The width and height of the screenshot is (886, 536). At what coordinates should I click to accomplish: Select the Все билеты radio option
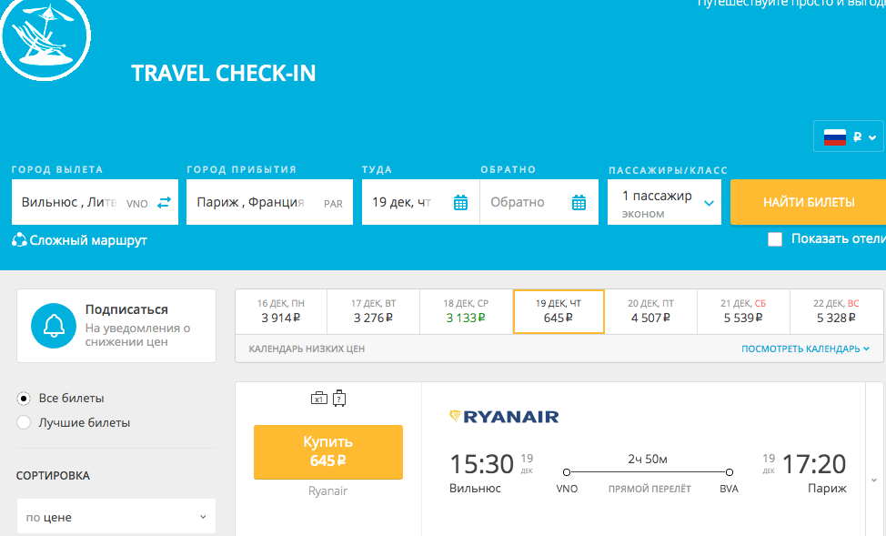click(24, 399)
